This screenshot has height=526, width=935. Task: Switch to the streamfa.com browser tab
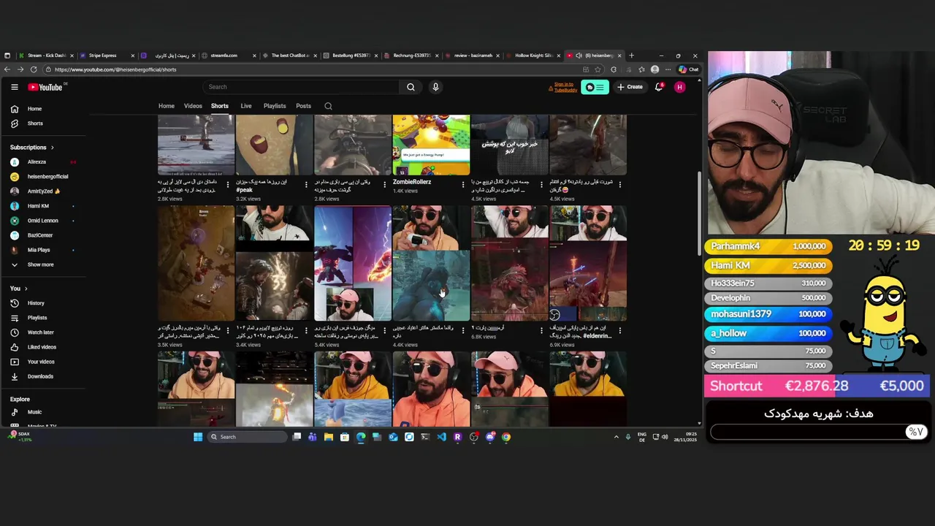coord(229,56)
